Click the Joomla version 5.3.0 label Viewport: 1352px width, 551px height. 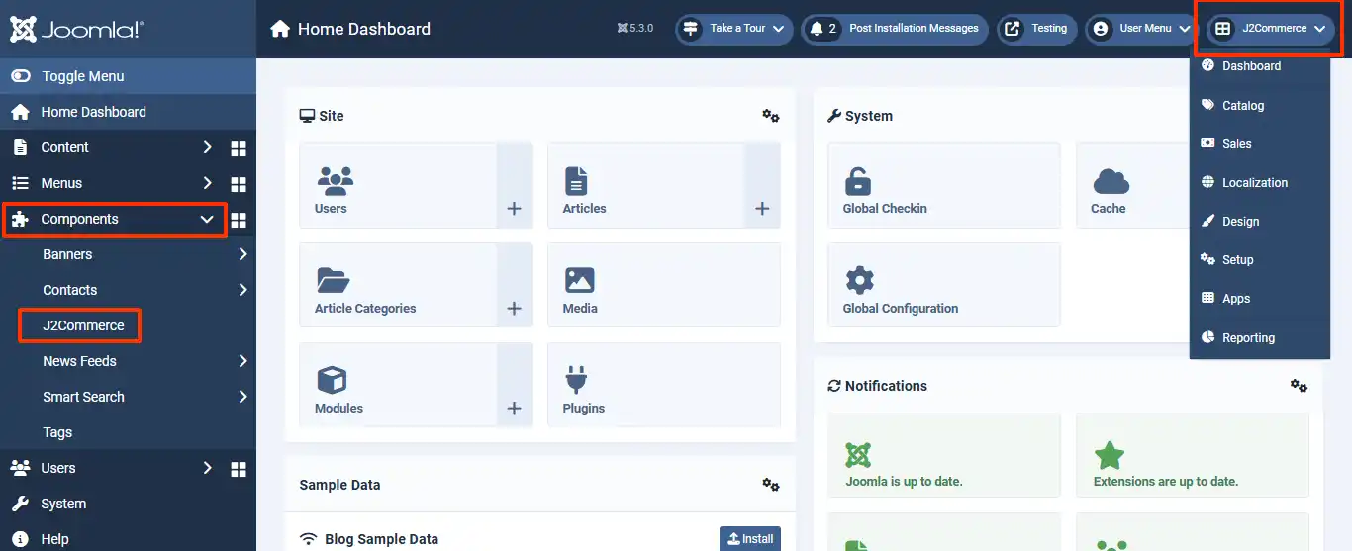634,29
